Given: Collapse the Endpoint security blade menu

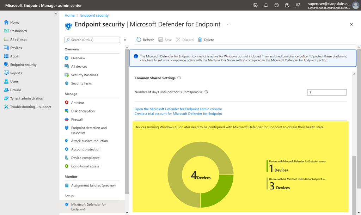Looking at the screenshot, I should point(125,40).
